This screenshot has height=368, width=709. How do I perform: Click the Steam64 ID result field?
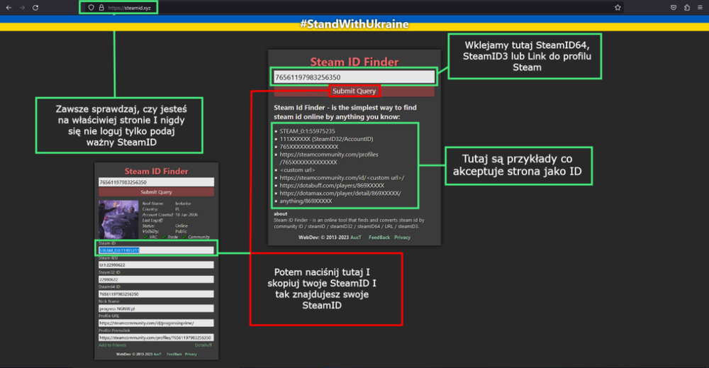coord(156,294)
